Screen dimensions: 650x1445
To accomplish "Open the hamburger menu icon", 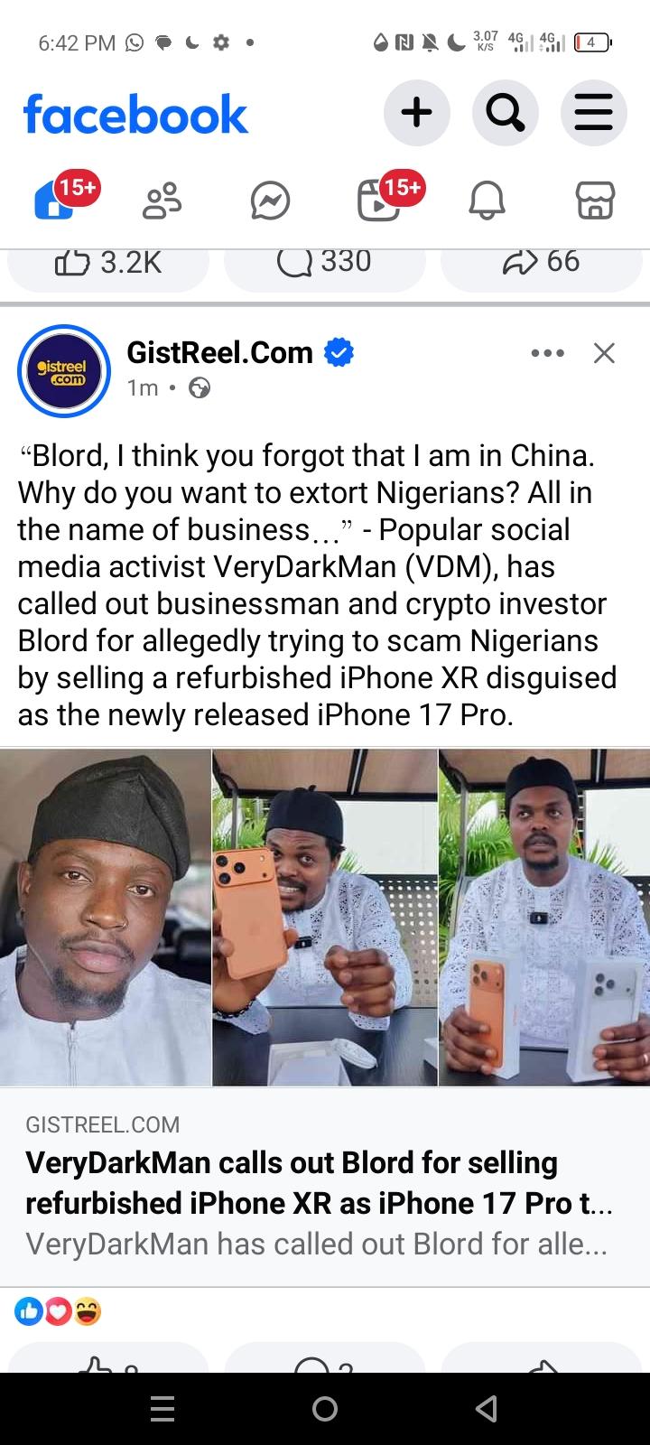I will click(593, 114).
